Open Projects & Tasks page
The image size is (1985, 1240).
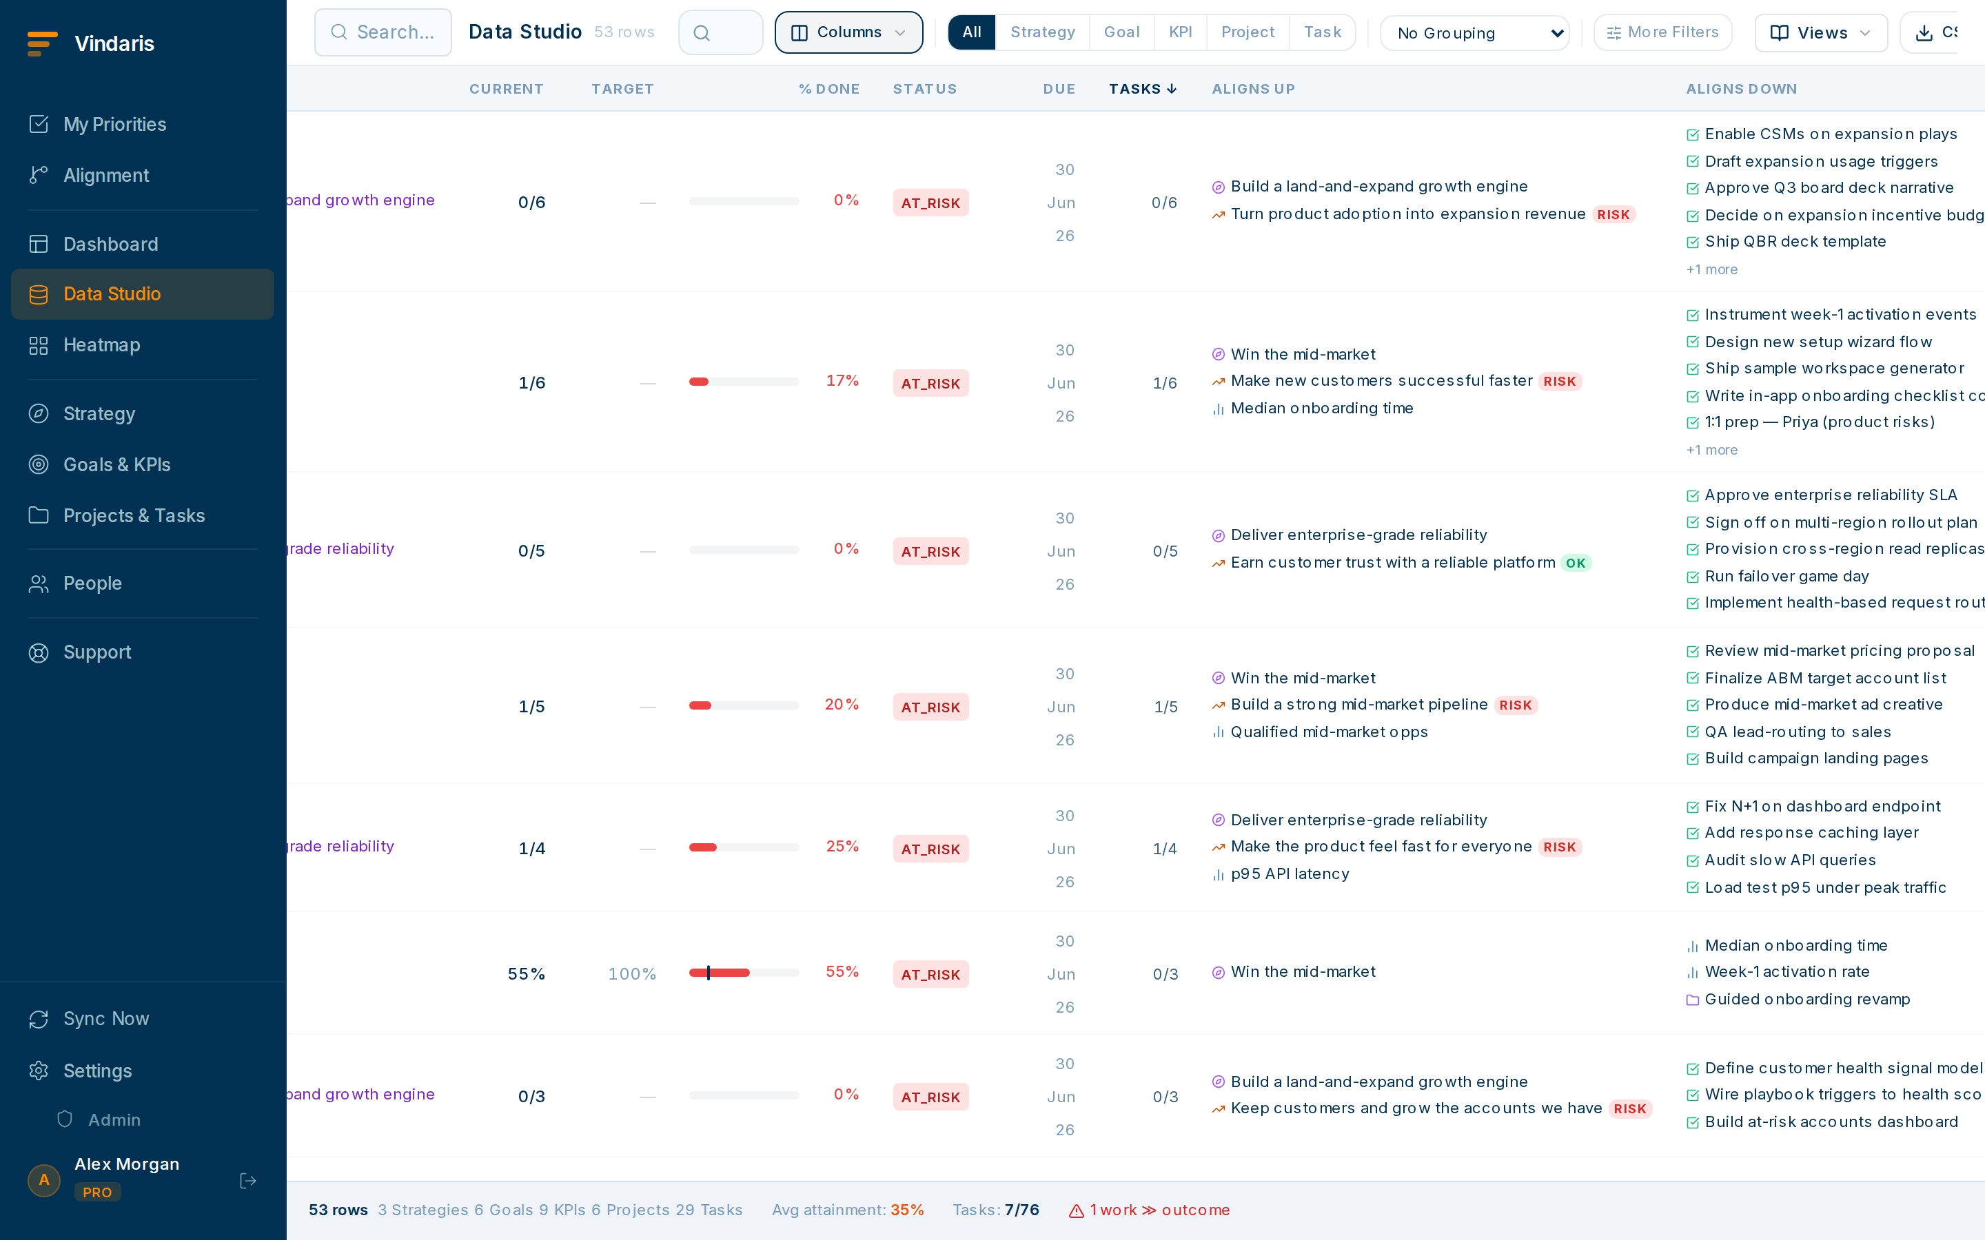[143, 516]
